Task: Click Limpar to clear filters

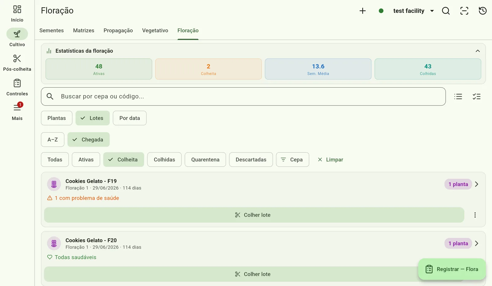Action: 330,160
